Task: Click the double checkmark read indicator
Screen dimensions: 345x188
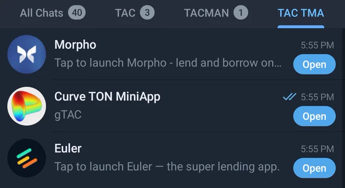Action: click(289, 97)
